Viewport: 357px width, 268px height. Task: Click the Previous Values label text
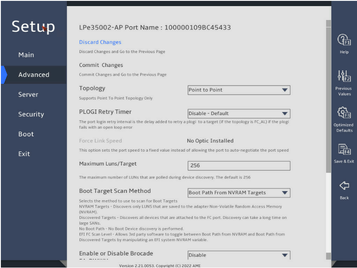pyautogui.click(x=344, y=91)
